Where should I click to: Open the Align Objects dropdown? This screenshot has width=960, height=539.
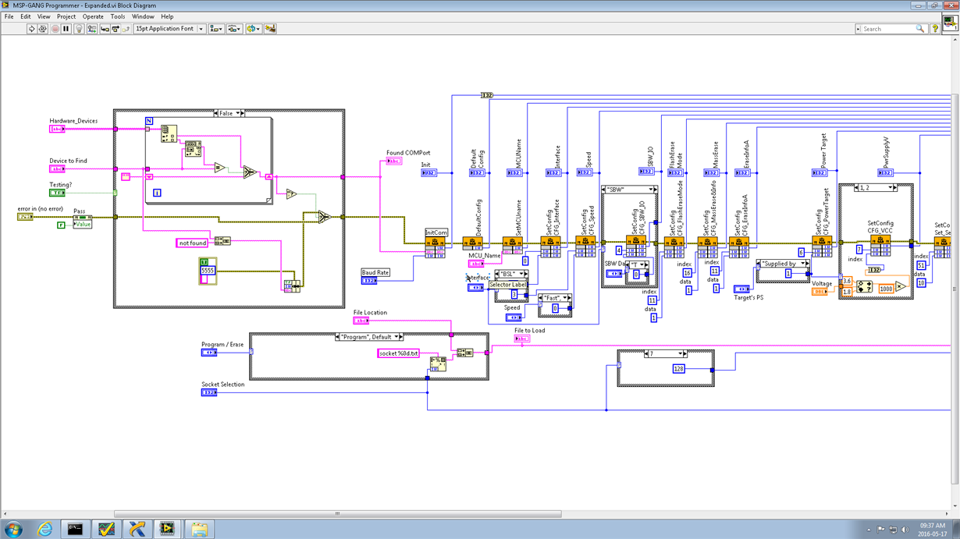pyautogui.click(x=216, y=29)
